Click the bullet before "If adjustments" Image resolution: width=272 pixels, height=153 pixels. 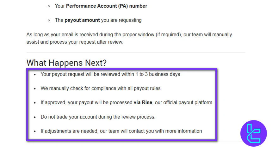coord(35,131)
